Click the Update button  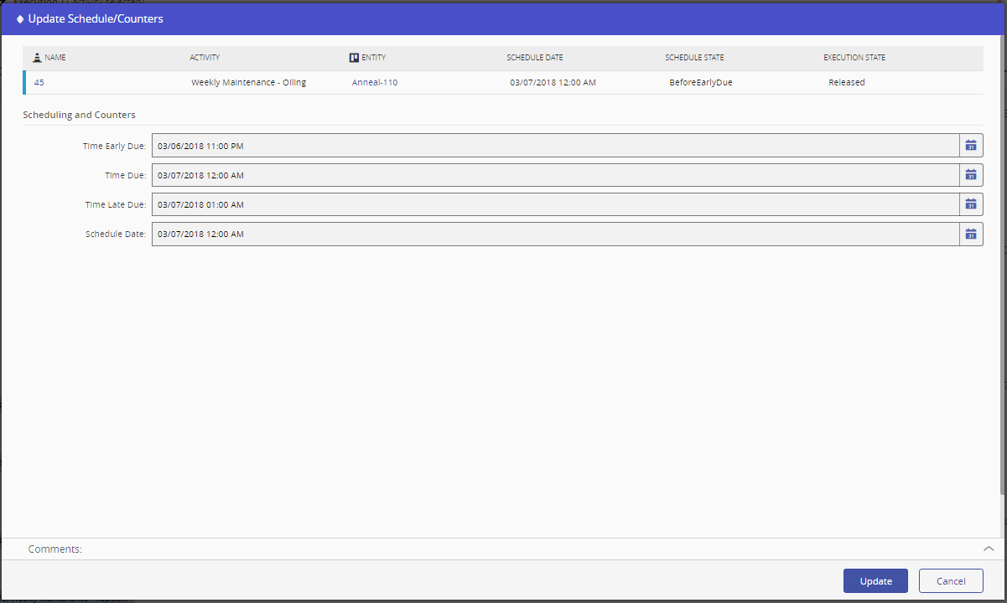[x=875, y=581]
